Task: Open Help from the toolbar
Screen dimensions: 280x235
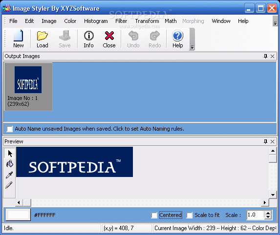Action: (x=177, y=39)
